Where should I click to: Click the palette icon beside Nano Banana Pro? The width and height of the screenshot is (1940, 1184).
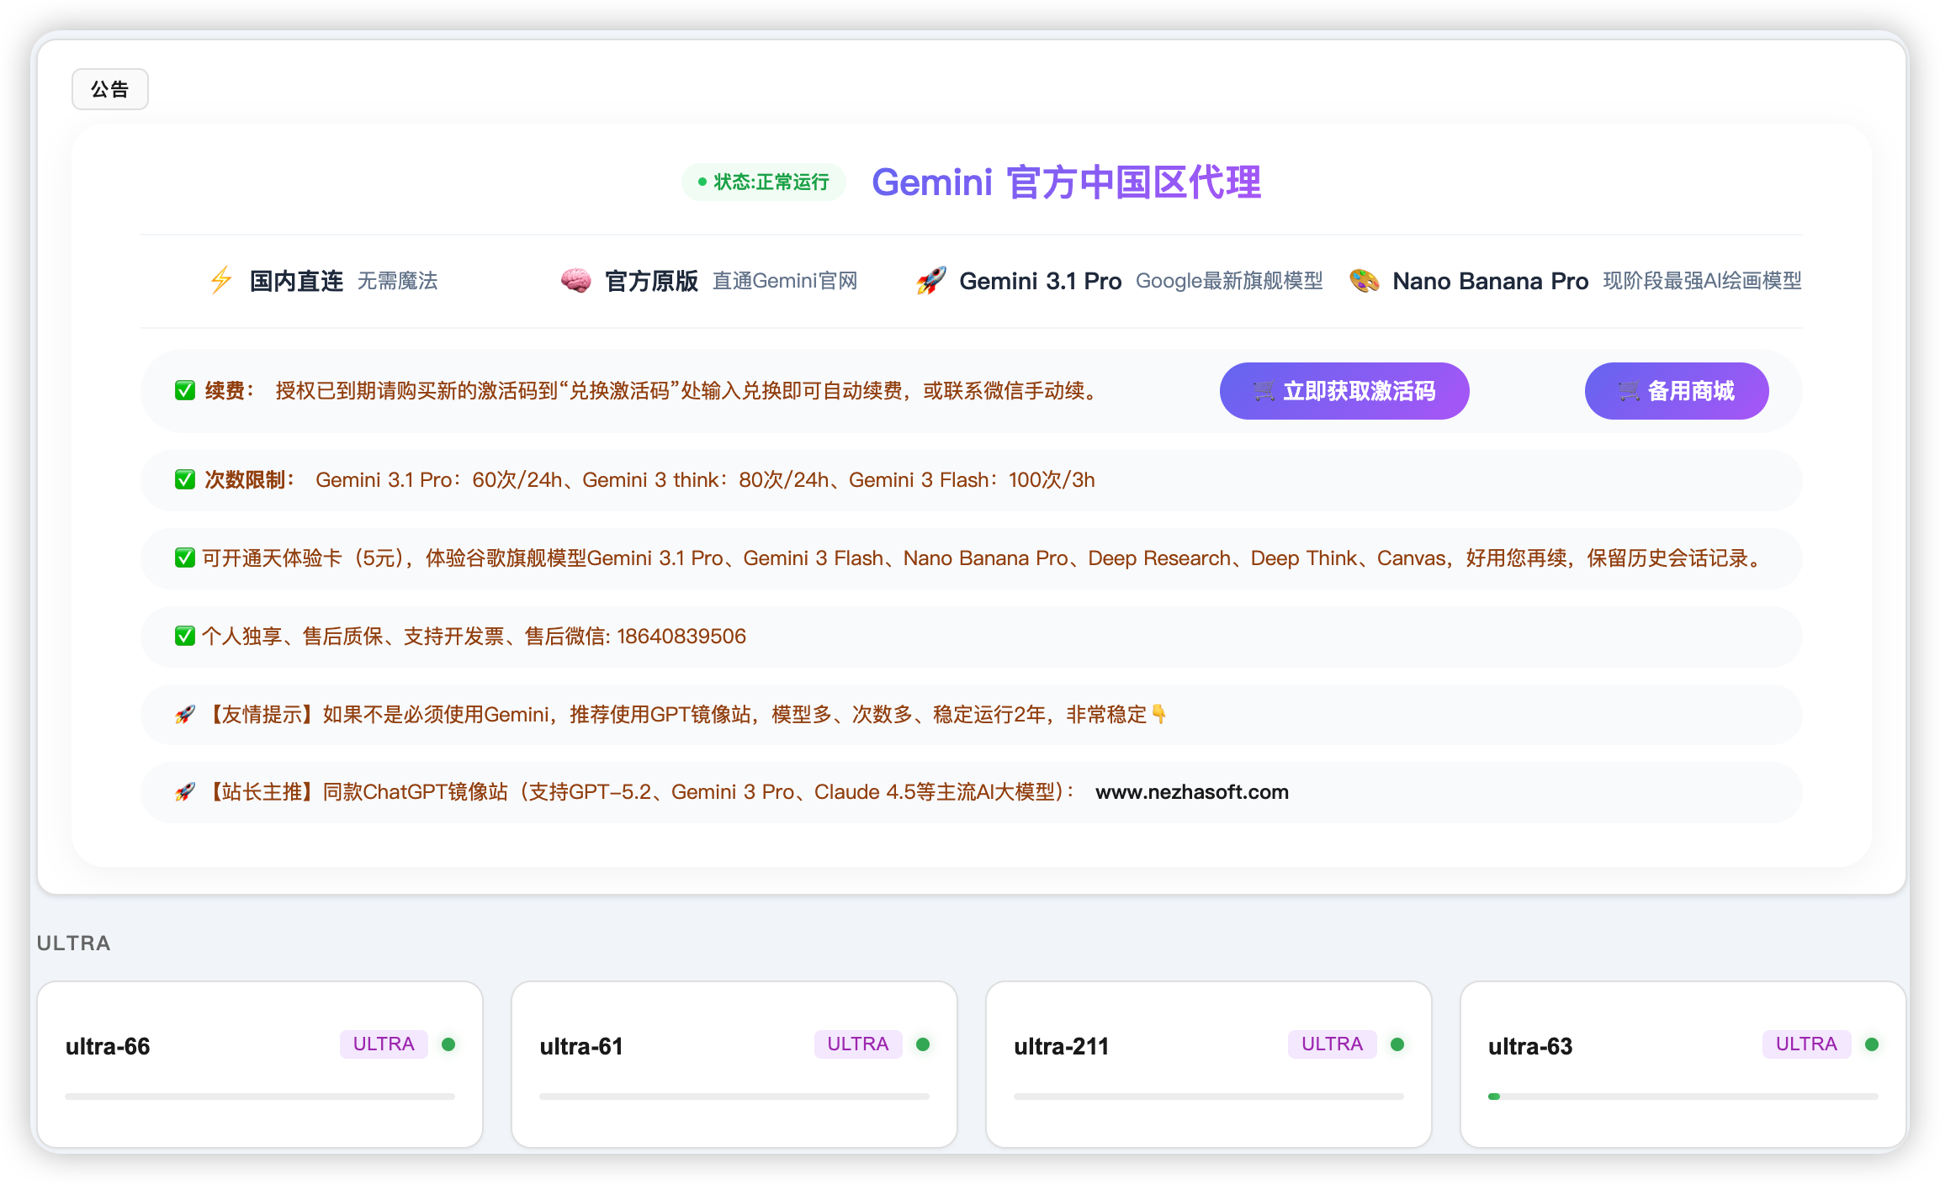[x=1364, y=280]
